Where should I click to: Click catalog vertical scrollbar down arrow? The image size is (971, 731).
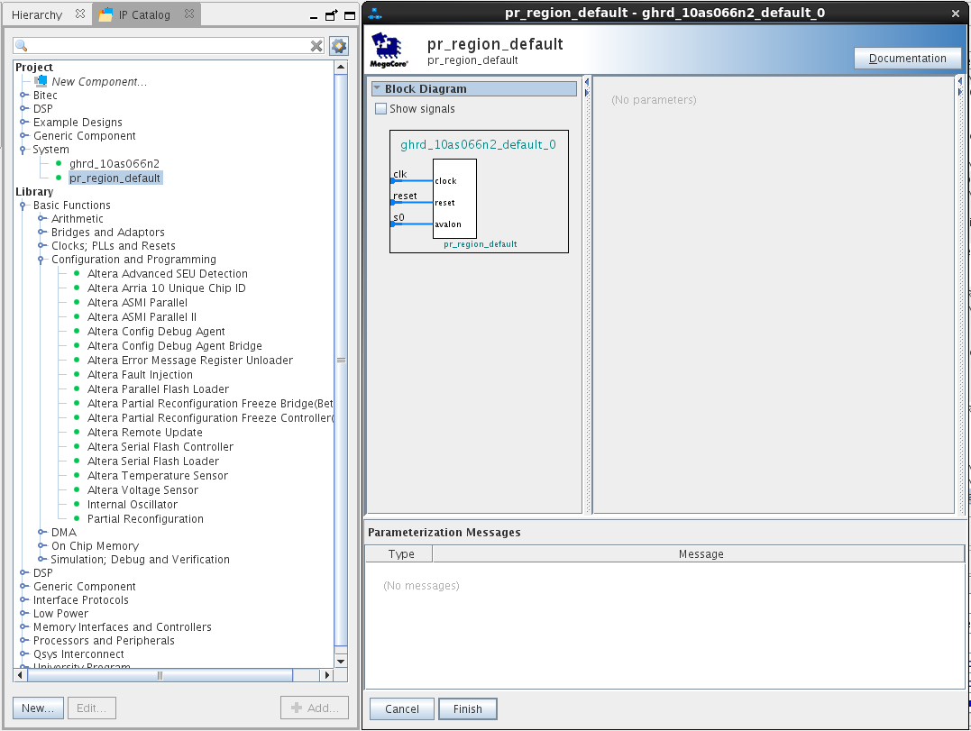[x=341, y=661]
